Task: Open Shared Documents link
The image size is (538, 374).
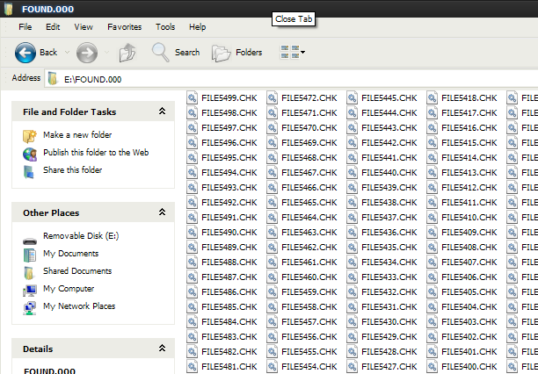Action: click(x=77, y=270)
